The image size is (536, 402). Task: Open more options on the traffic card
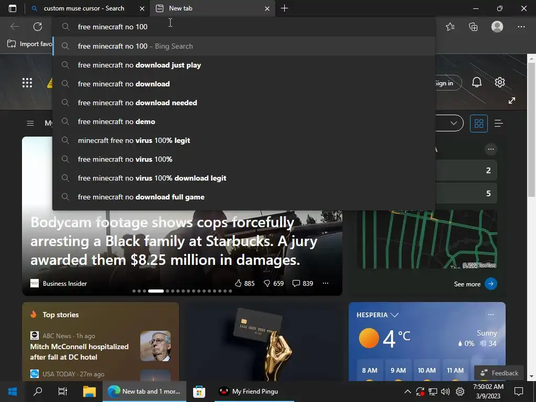491,149
